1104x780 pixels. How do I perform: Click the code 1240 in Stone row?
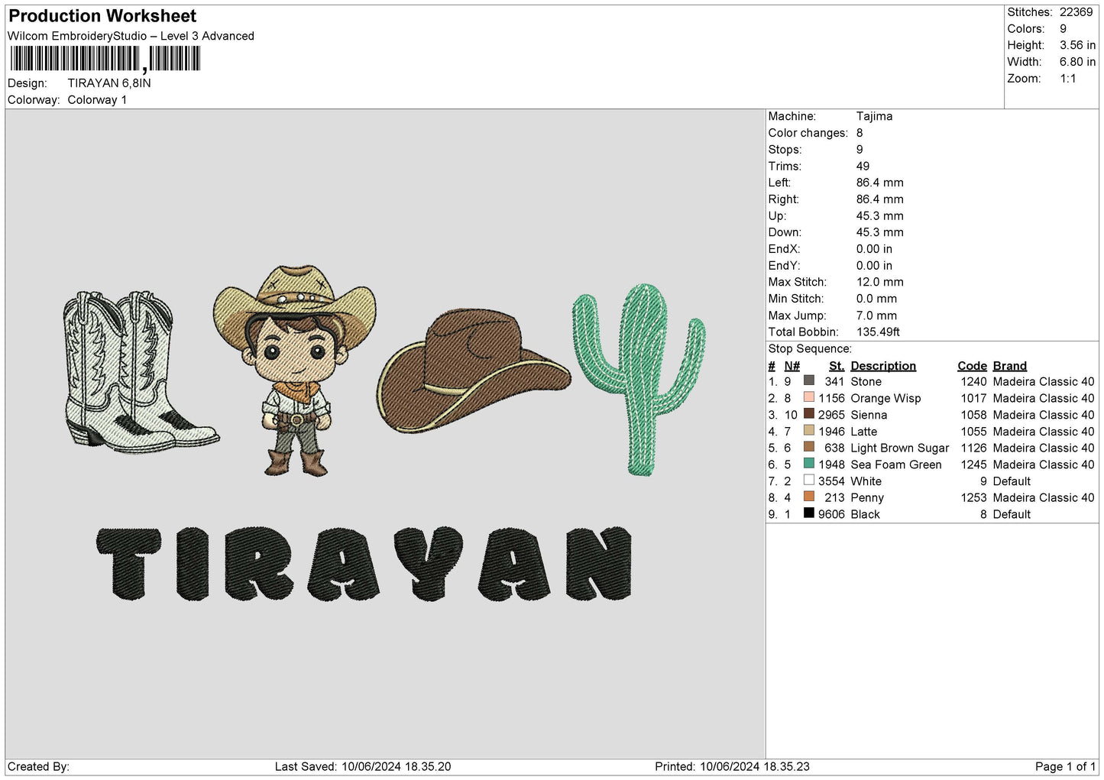click(x=973, y=382)
